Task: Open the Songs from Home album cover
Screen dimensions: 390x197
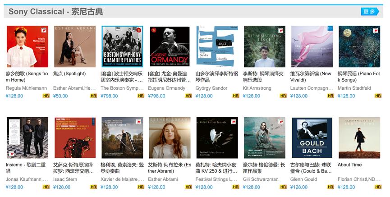Action: (x=28, y=46)
